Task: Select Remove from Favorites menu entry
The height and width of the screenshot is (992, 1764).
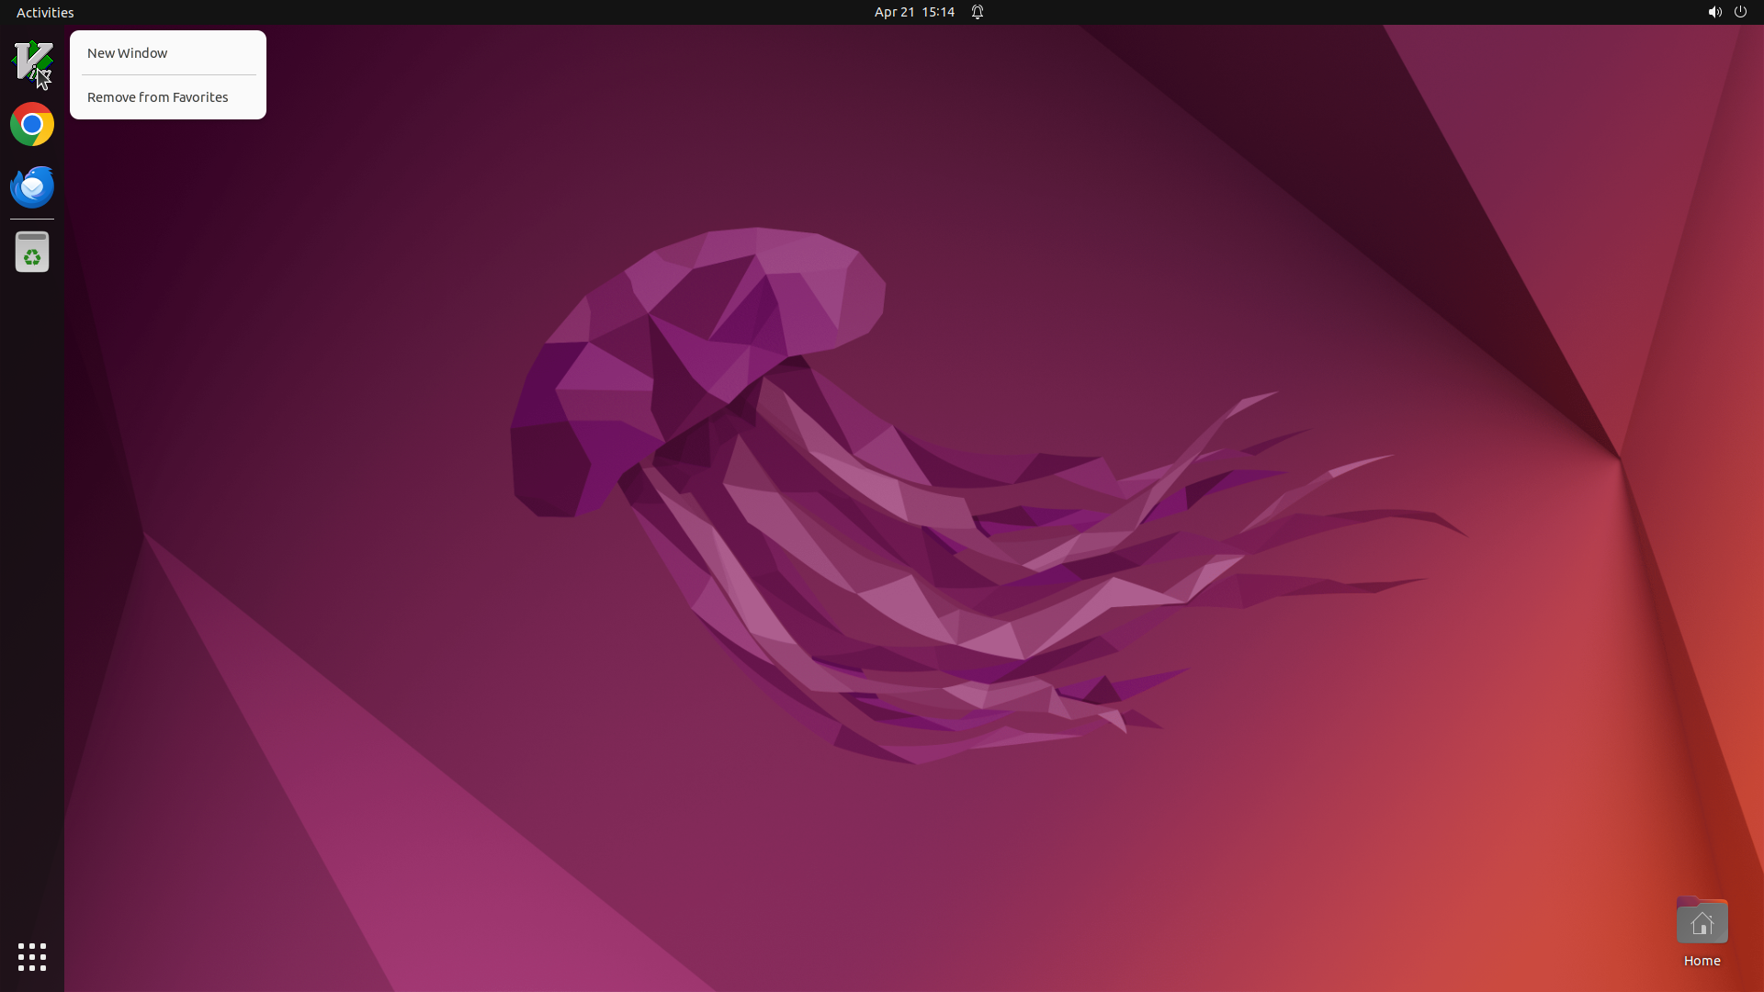Action: [x=157, y=97]
